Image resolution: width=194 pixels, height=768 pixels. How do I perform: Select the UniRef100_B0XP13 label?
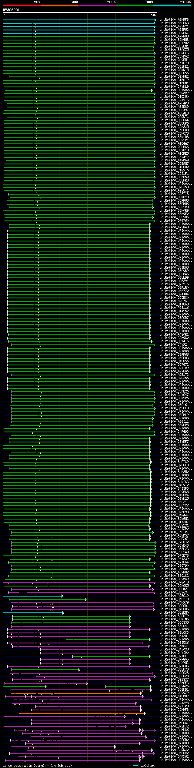click(174, 150)
